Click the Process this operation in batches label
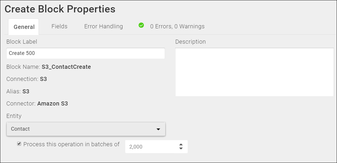The width and height of the screenshot is (337, 163). (x=71, y=144)
